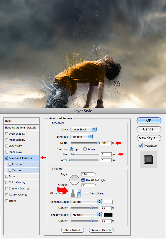Select the Satin style entry

12,176
